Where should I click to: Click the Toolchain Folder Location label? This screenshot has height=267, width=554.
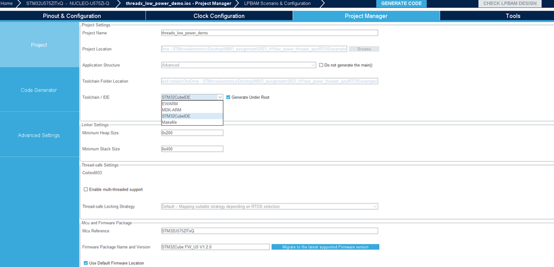click(105, 81)
